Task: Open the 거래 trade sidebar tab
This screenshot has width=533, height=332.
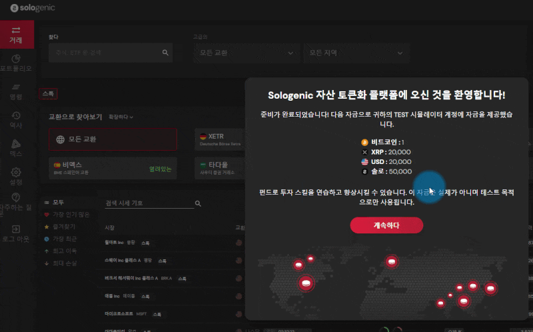Action: coord(17,35)
